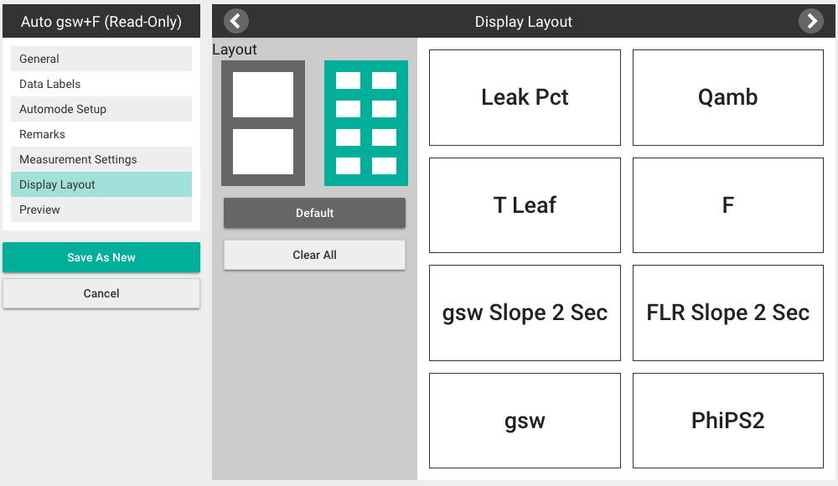Open the Data Labels section
This screenshot has width=838, height=486.
pos(101,84)
